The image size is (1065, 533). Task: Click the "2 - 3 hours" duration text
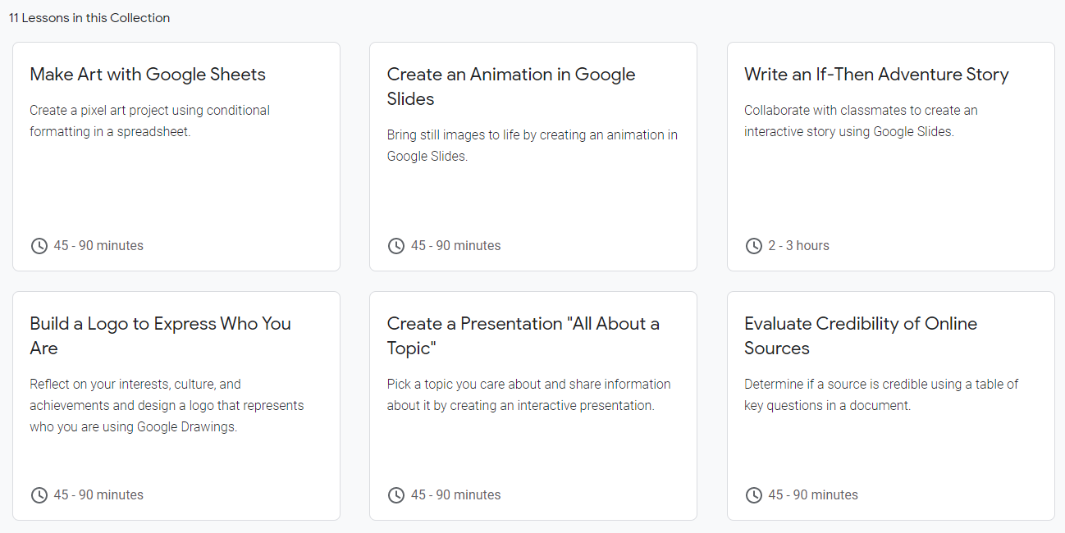798,246
